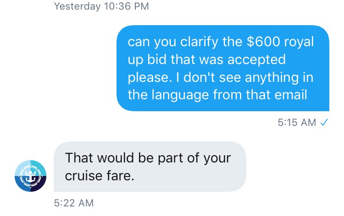Screen dimensions: 344x216
Task: Tap the 5:22 AM reply timestamp
Action: tap(74, 202)
